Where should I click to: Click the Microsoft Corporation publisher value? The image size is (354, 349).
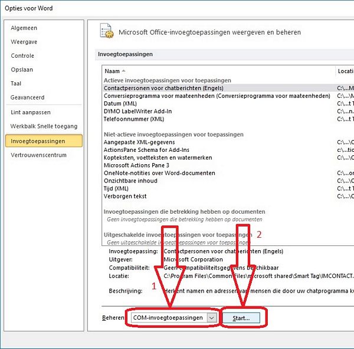[x=193, y=260]
